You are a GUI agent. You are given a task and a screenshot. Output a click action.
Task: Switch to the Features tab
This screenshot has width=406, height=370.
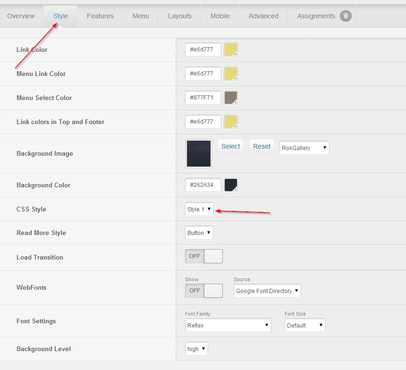click(100, 16)
